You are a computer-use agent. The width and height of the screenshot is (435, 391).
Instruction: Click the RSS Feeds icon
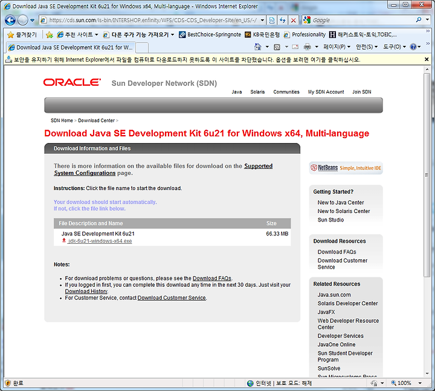coord(277,47)
